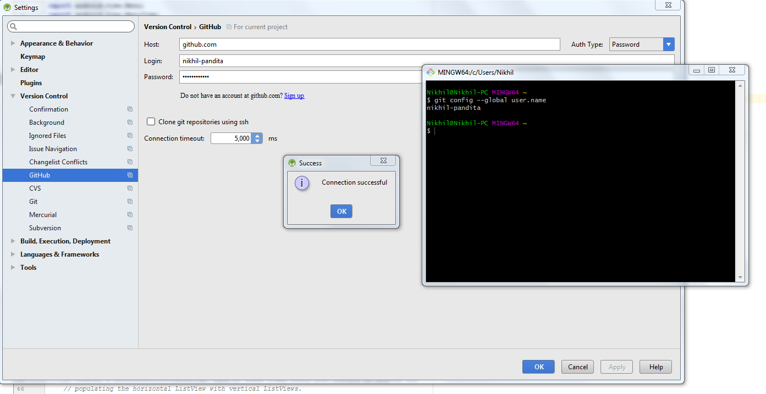Click OK in the Success dialog

(x=341, y=212)
